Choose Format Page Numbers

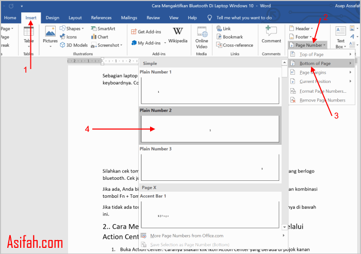321,91
